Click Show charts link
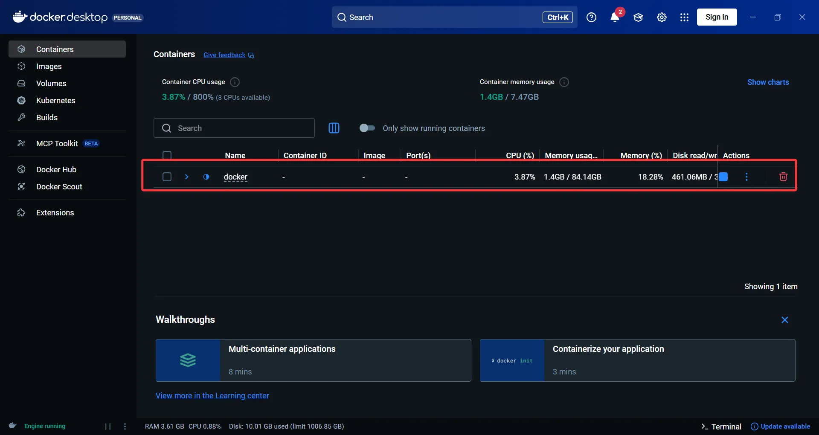Viewport: 819px width, 435px height. click(768, 82)
